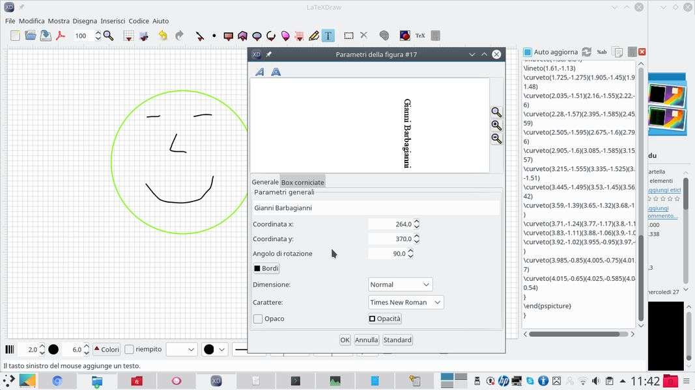Select the Text tool in toolbar
The image size is (695, 390).
click(328, 36)
